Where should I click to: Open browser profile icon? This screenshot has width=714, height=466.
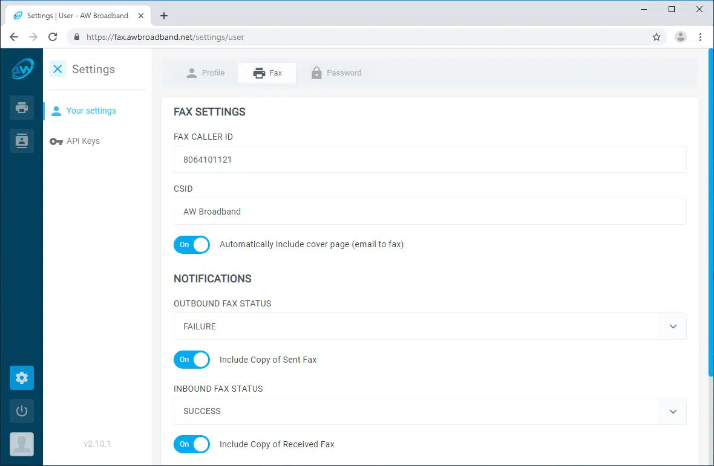point(680,37)
